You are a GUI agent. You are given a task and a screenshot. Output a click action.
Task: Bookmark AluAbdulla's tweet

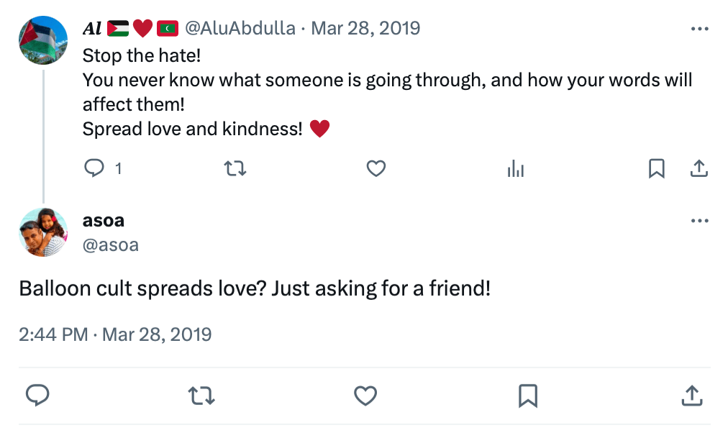[656, 168]
